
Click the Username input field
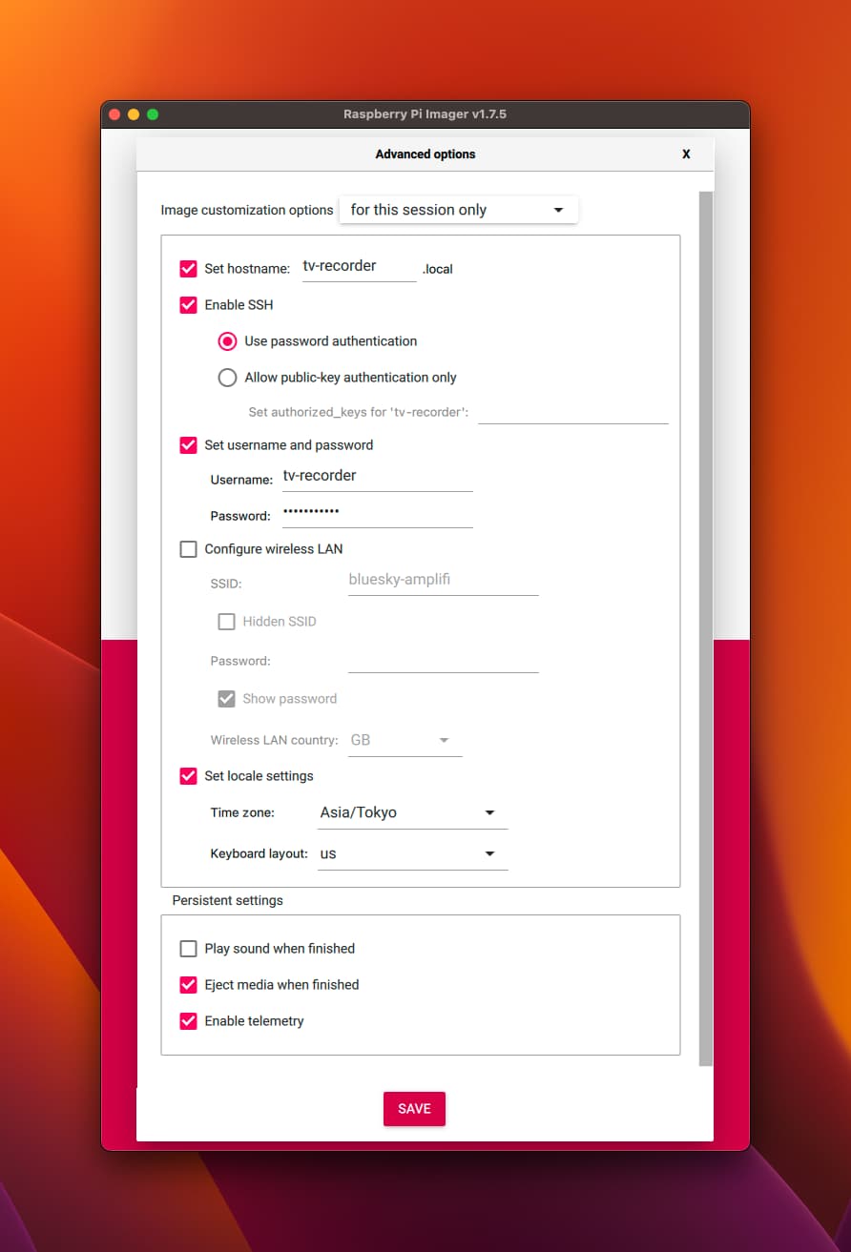pos(377,477)
